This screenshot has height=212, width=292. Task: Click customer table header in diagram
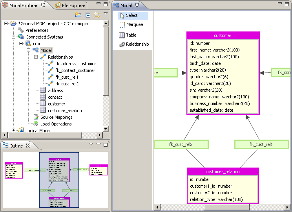pyautogui.click(x=223, y=35)
